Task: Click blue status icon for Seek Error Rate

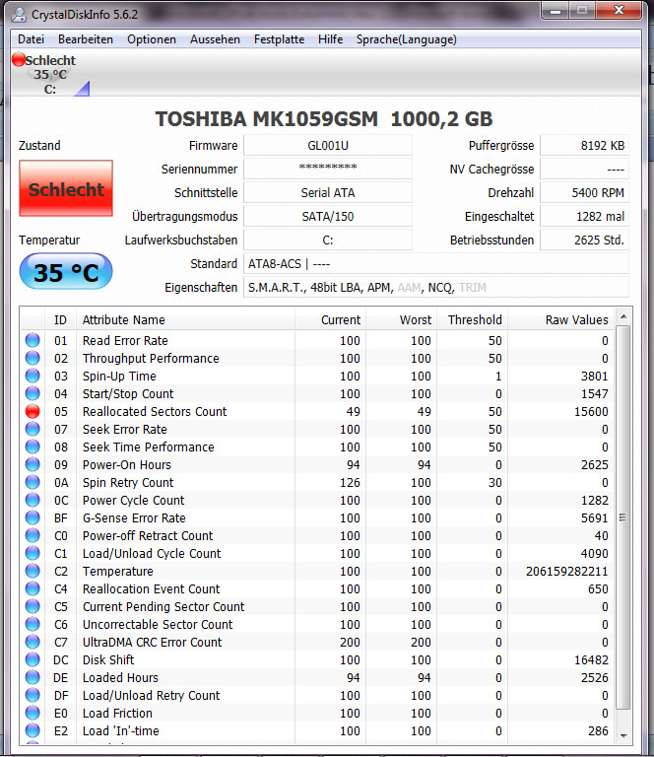Action: [x=33, y=429]
